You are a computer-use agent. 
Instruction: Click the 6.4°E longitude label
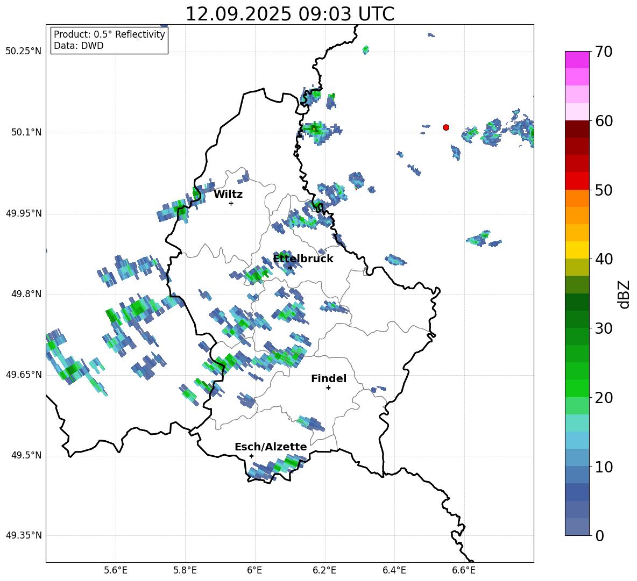pos(394,570)
